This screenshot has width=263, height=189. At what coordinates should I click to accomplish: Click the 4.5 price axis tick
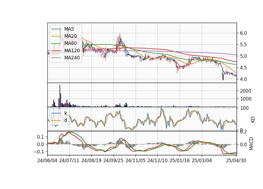[x=243, y=68]
